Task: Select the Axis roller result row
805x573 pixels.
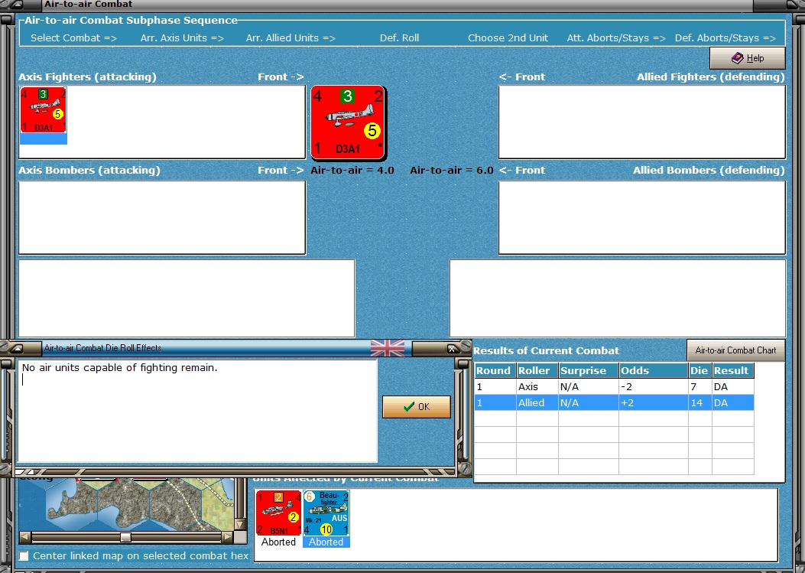Action: 614,386
